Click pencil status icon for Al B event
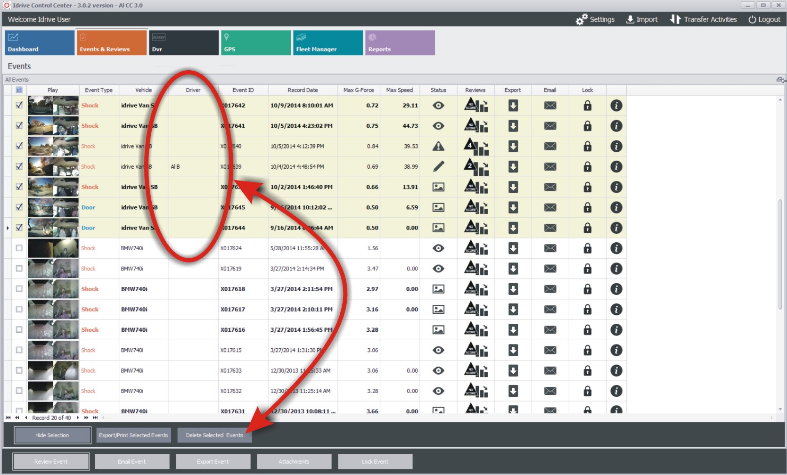The height and width of the screenshot is (475, 787). point(438,167)
